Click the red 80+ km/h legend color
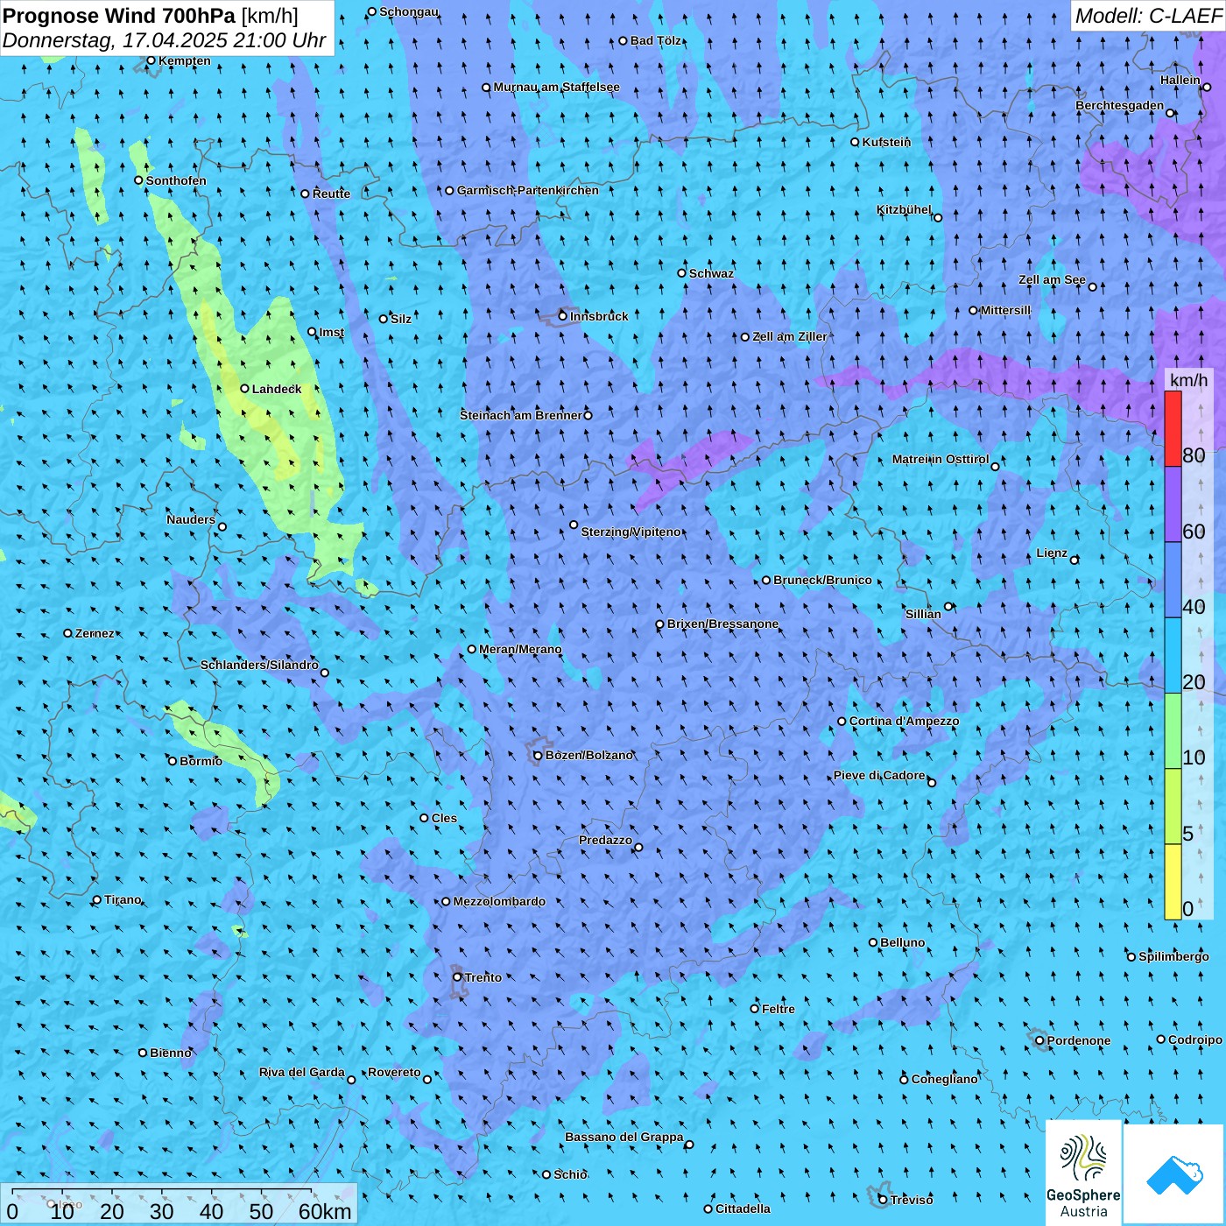This screenshot has height=1226, width=1226. [1173, 428]
